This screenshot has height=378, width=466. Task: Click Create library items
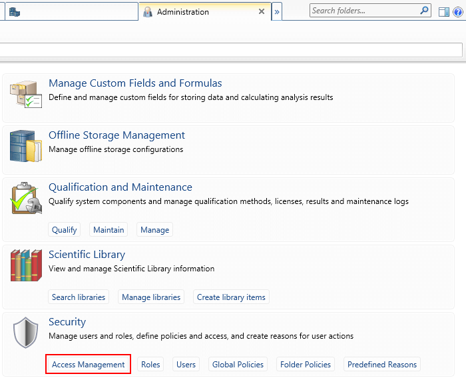click(x=231, y=297)
